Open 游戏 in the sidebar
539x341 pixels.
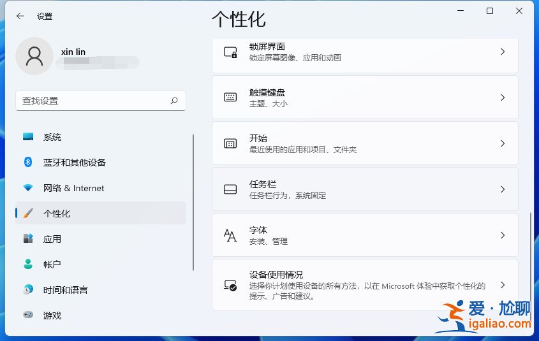click(x=101, y=315)
